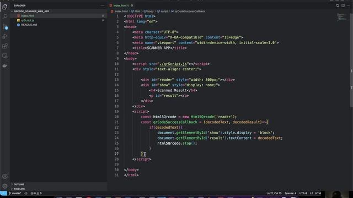This screenshot has width=353, height=198.
Task: Click line number 27 in the gutter
Action: pos(116,154)
